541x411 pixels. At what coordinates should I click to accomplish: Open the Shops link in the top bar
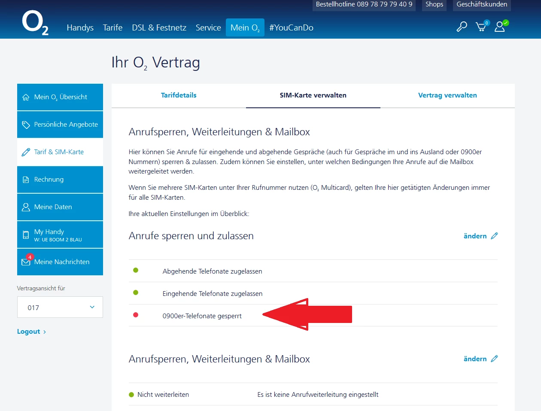coord(434,4)
